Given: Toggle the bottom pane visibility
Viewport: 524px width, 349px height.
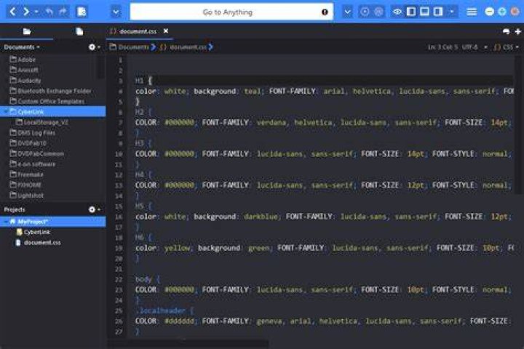Looking at the screenshot, I should click(424, 12).
